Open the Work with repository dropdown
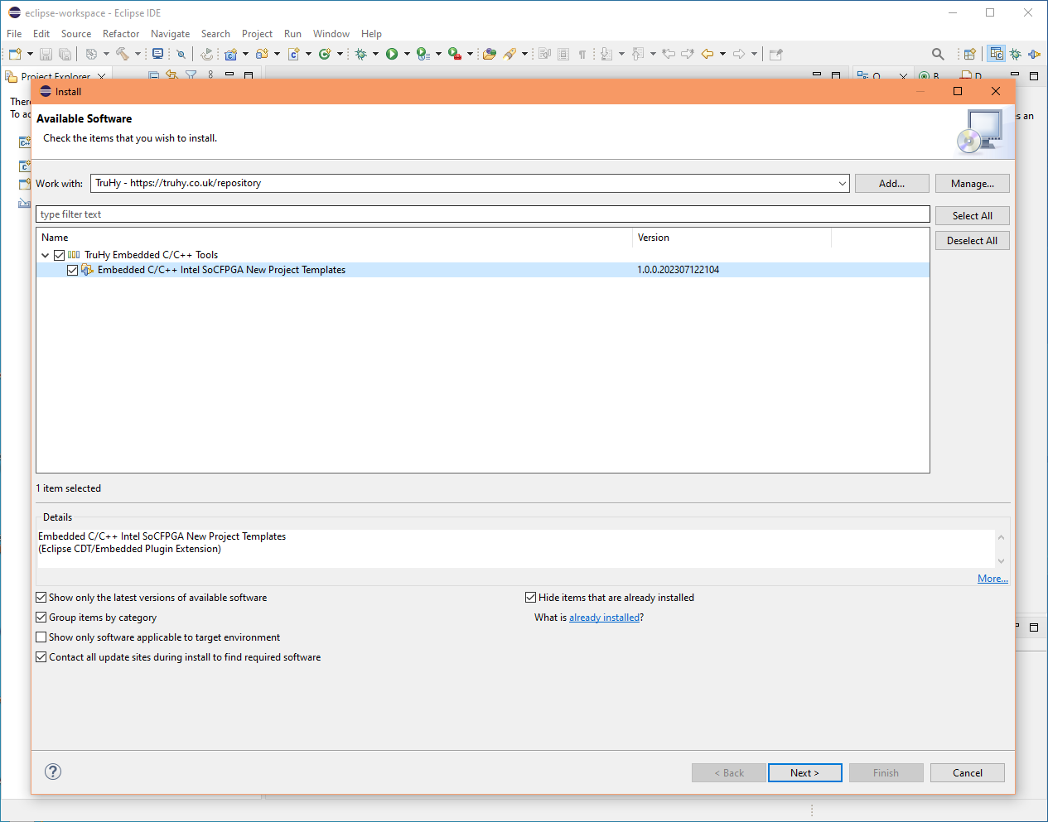This screenshot has width=1048, height=822. tap(842, 183)
